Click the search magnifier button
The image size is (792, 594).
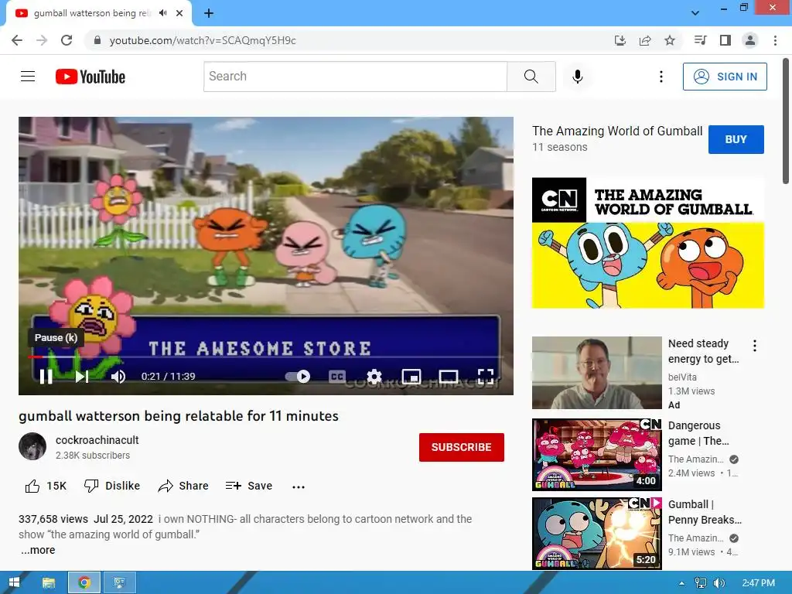(x=531, y=77)
